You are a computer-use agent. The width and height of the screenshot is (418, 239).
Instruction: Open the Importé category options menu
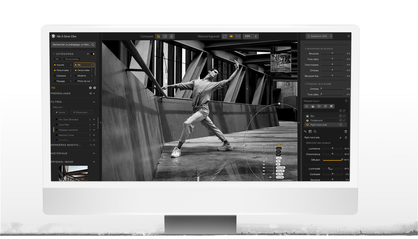point(71,65)
